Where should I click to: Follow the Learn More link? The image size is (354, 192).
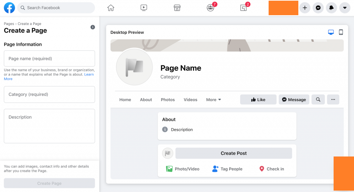[89, 74]
